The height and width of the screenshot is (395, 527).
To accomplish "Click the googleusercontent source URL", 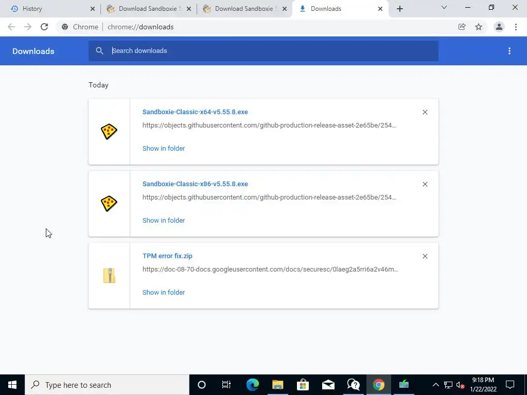I will 270,270.
